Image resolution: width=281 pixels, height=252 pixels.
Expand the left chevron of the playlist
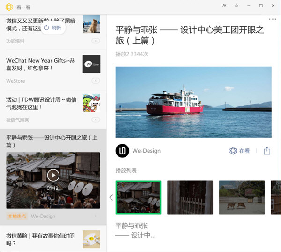click(111, 197)
